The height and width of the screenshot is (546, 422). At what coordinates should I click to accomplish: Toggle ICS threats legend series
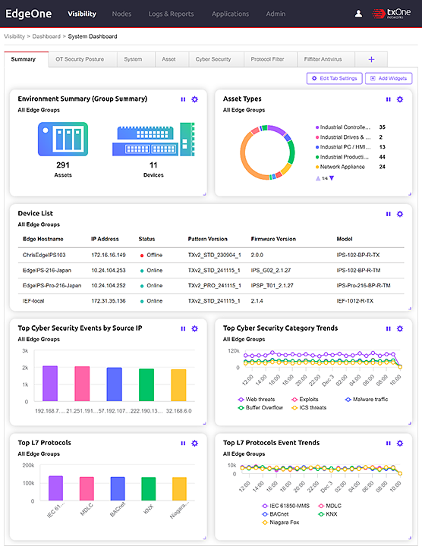tap(309, 408)
